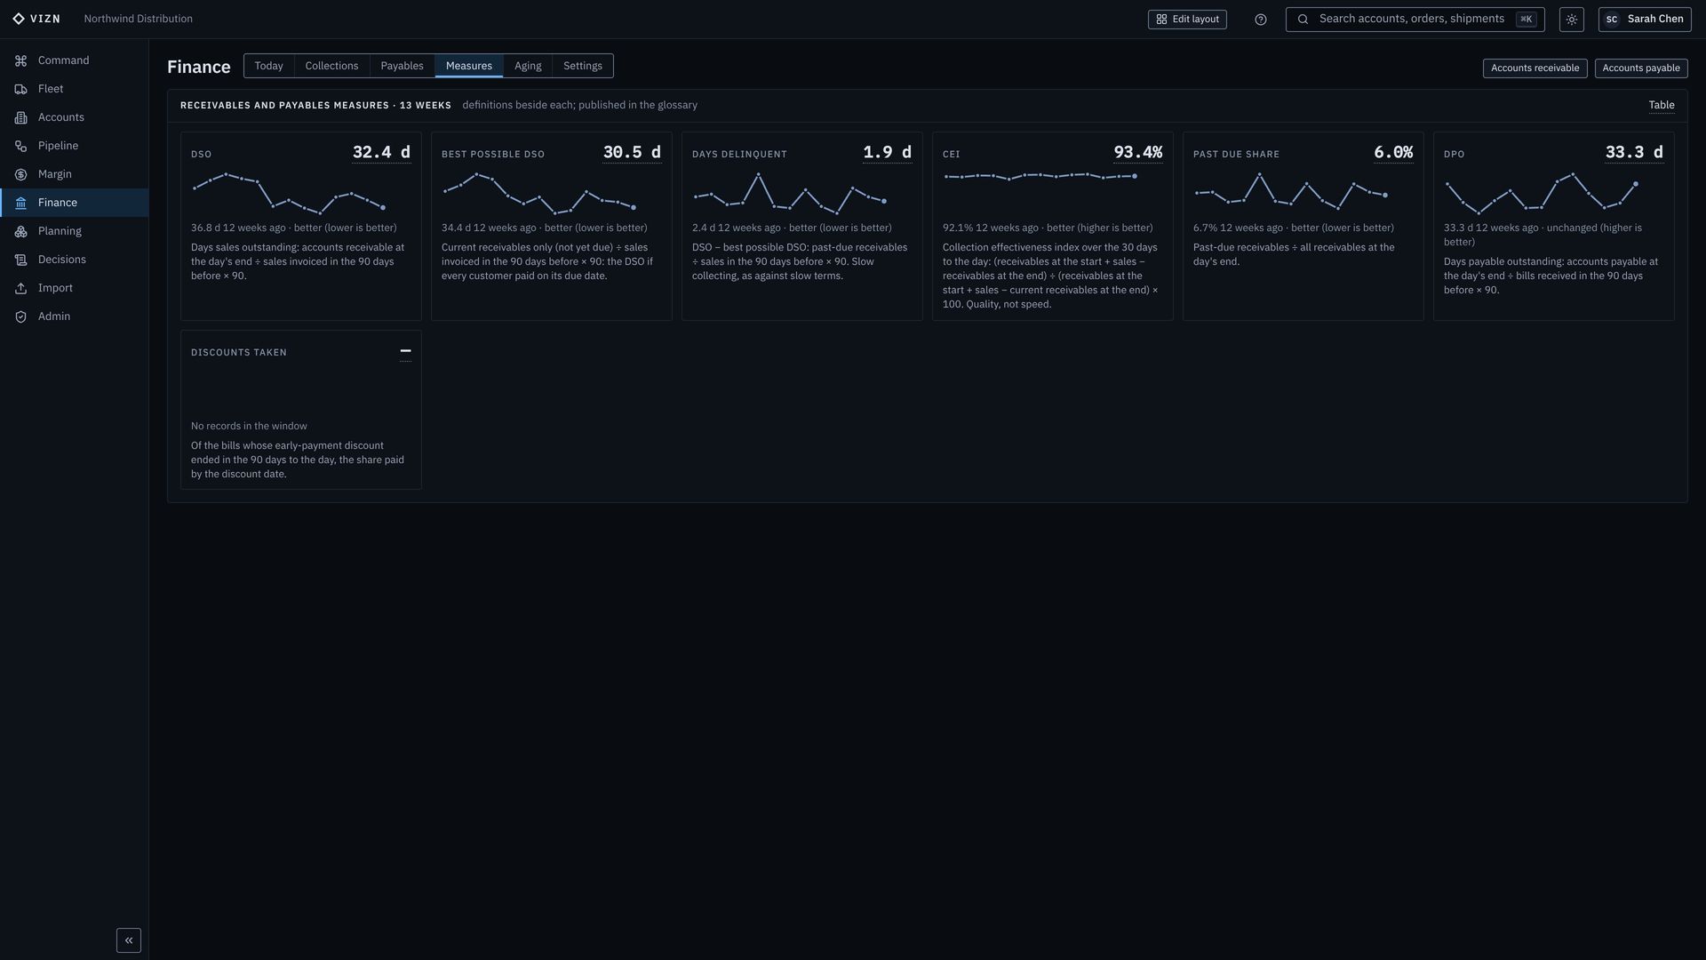Switch to the Collections tab
This screenshot has width=1706, height=960.
point(331,66)
